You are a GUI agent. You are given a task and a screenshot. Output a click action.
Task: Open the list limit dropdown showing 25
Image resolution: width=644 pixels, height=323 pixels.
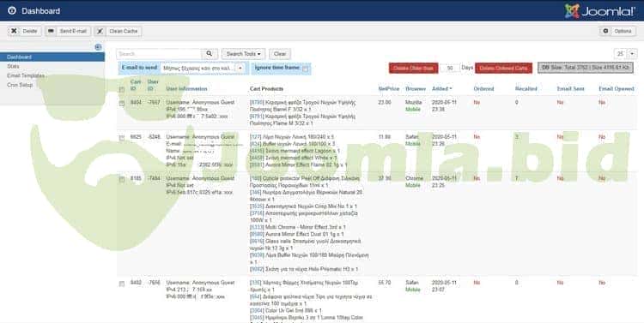[x=625, y=54]
